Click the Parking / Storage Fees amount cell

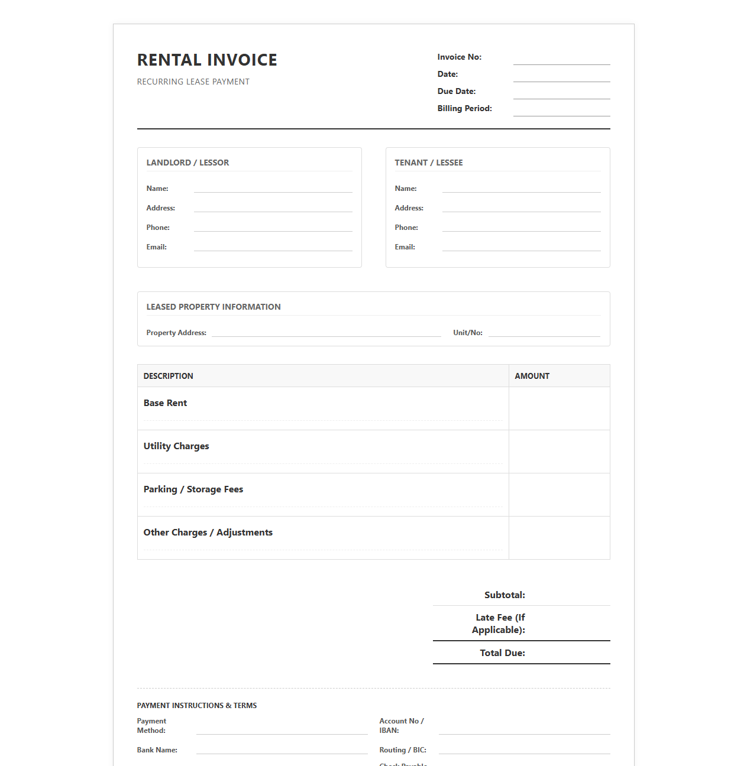[559, 495]
